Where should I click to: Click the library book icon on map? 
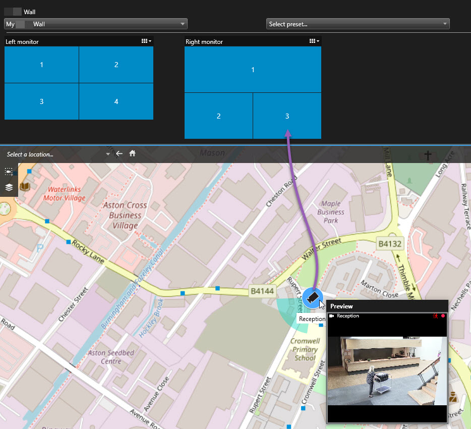pos(25,187)
